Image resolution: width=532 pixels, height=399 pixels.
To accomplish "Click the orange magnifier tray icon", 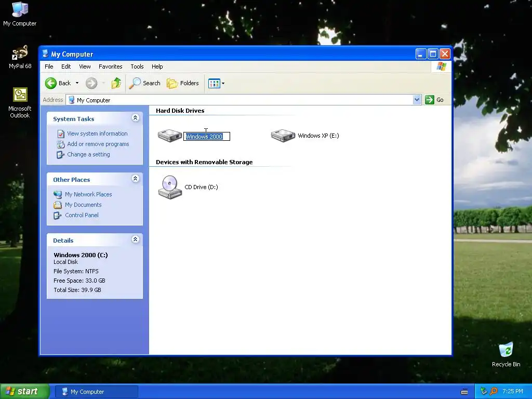I will coord(494,392).
